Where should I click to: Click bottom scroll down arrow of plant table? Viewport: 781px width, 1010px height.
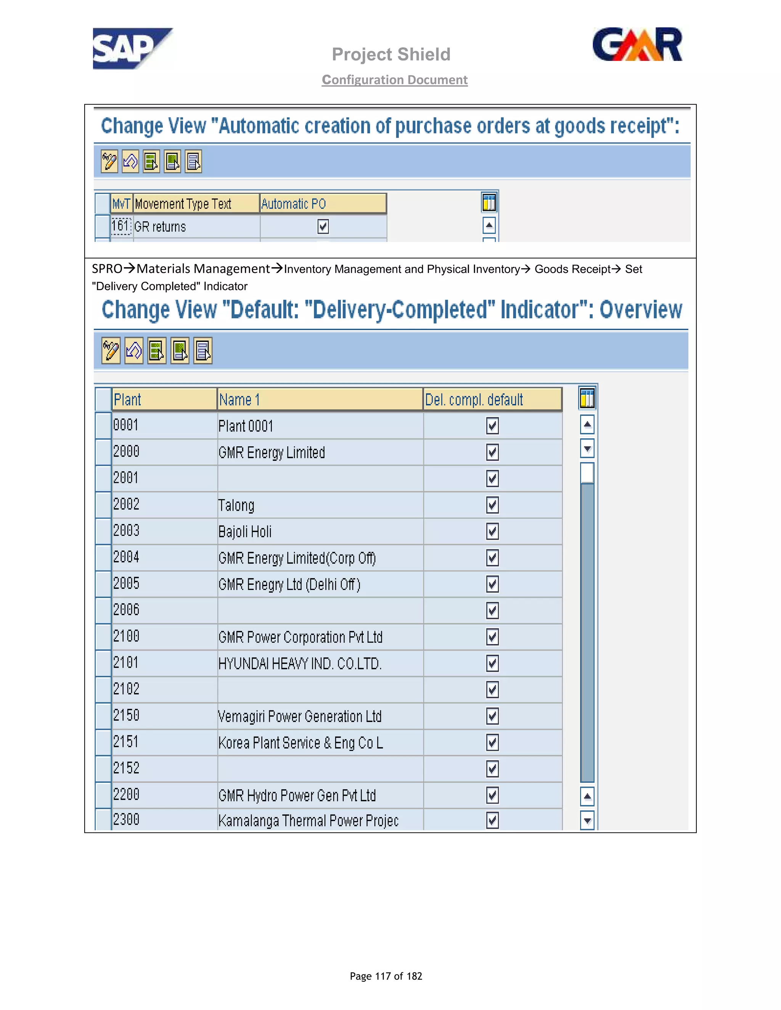[587, 821]
